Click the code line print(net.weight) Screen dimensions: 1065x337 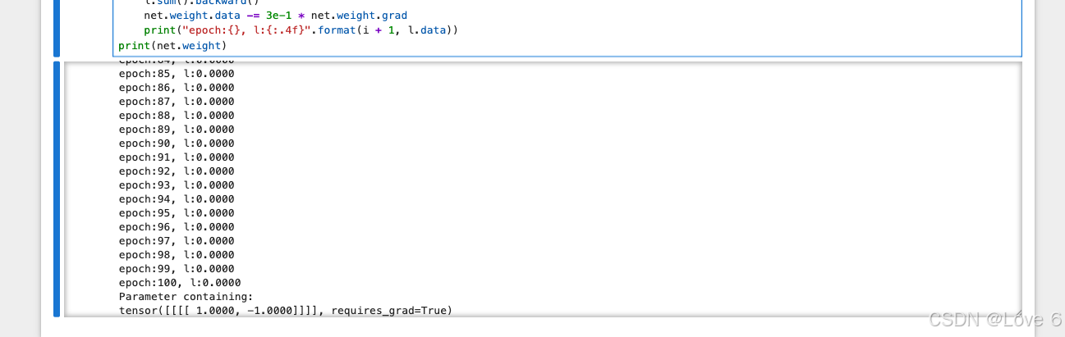172,44
